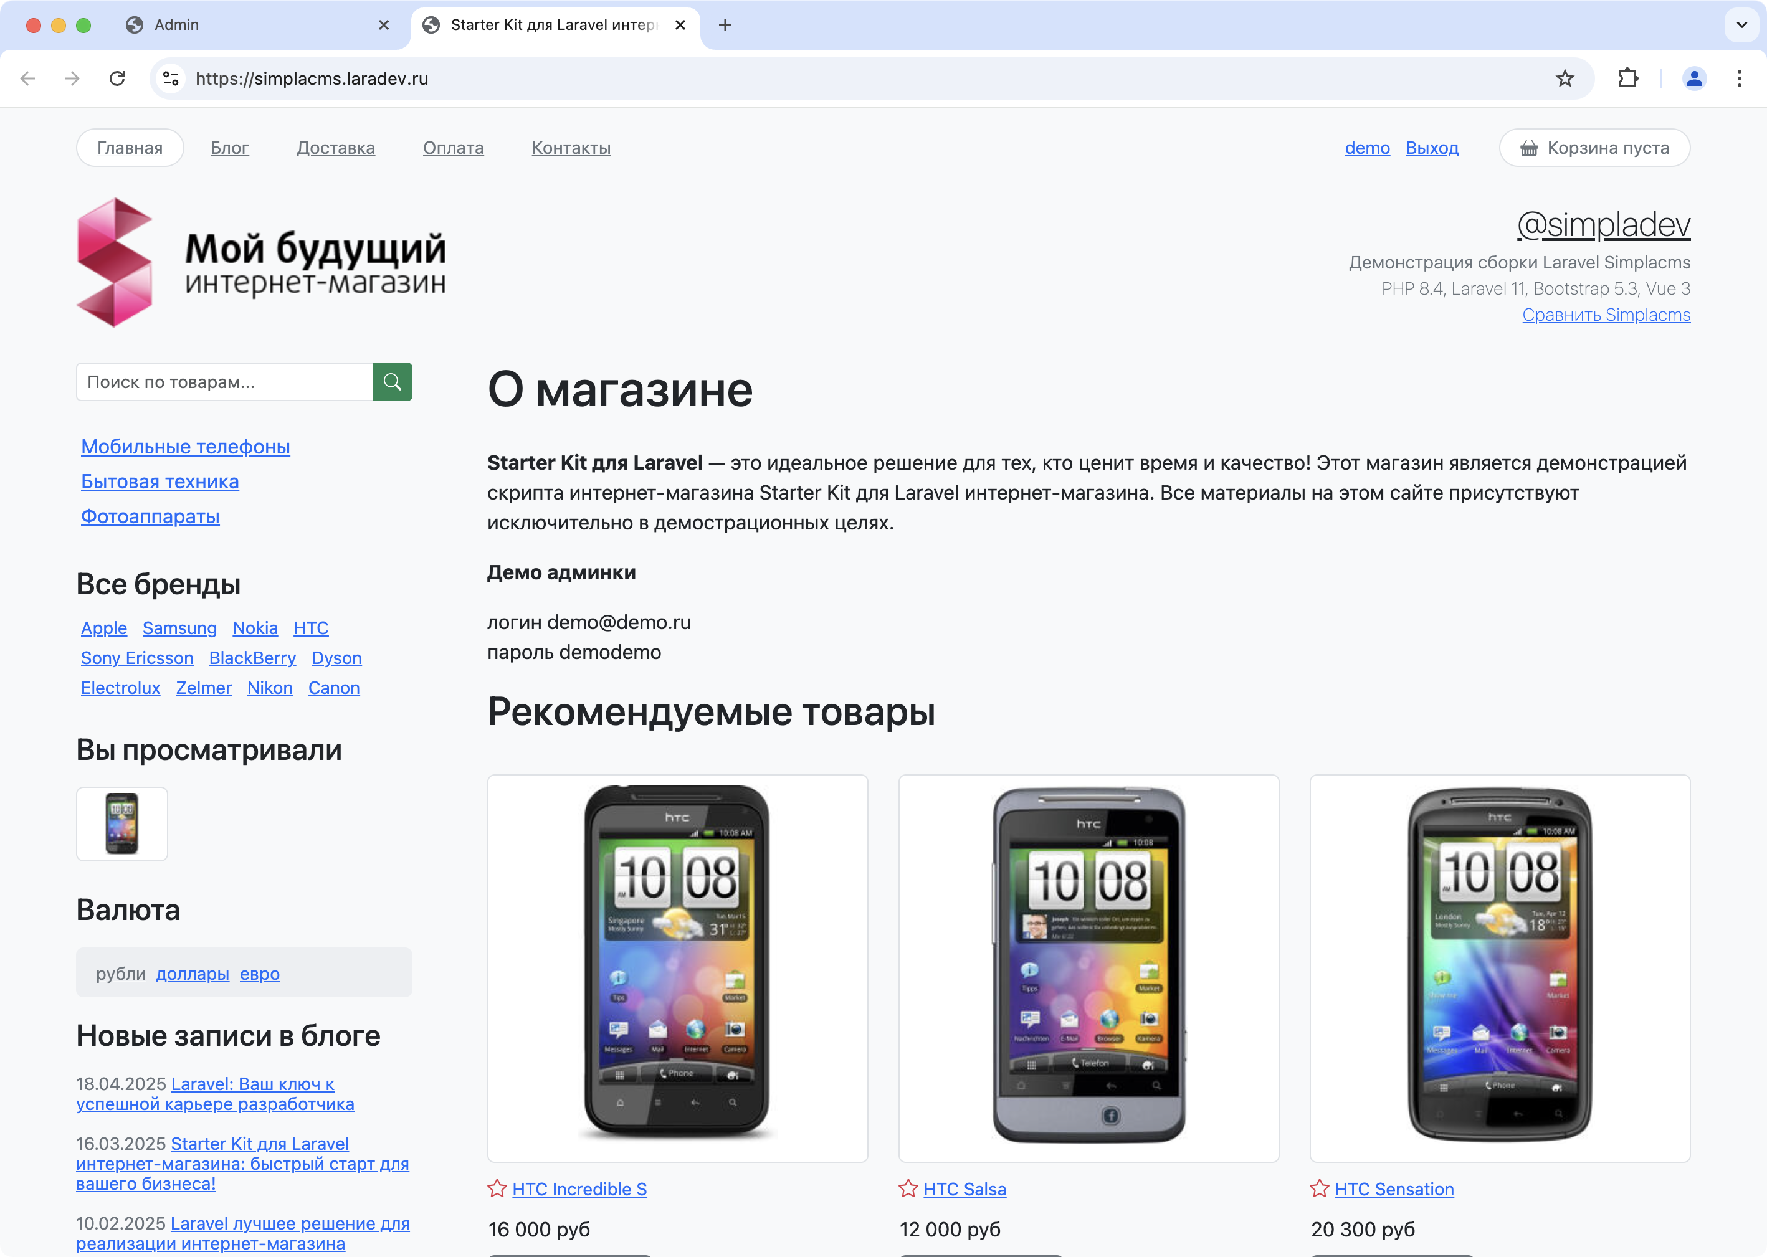Reload the page using refresh icon

[117, 78]
